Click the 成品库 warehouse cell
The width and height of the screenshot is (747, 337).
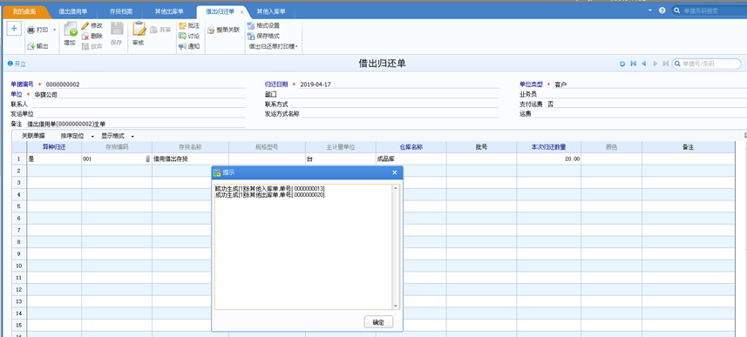(x=411, y=159)
